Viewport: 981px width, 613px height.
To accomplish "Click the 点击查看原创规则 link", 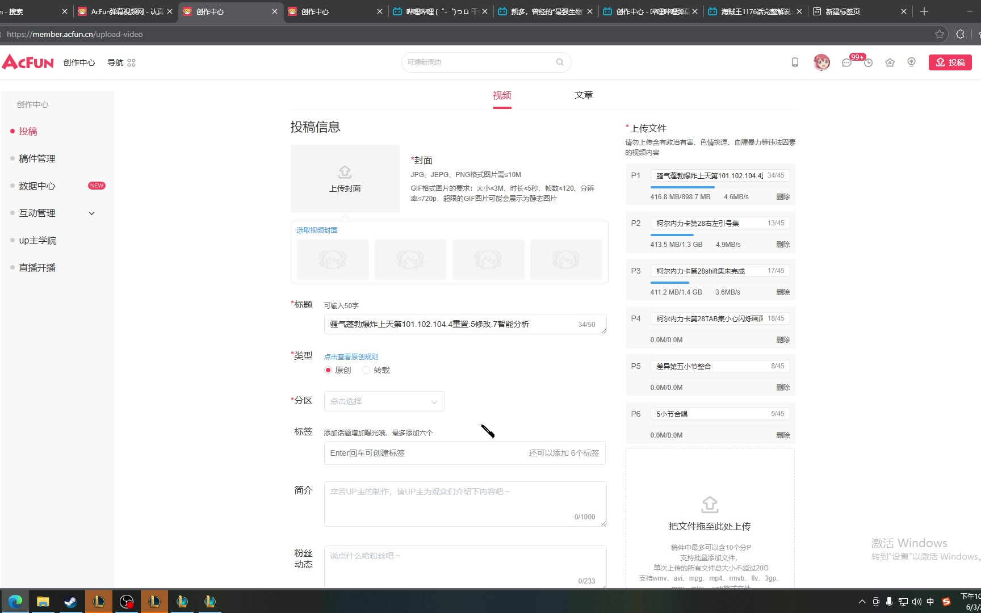I will click(x=351, y=356).
